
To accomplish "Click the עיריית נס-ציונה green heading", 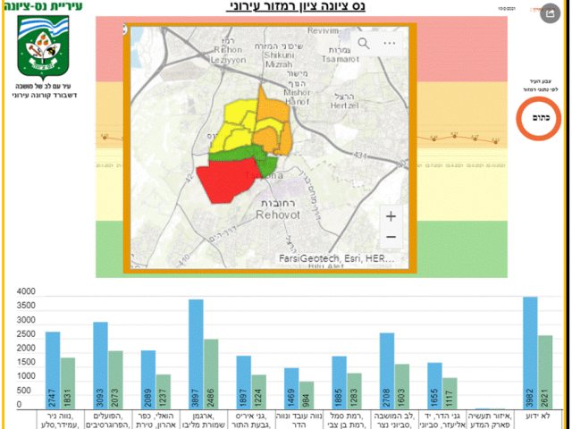I will coord(43,6).
